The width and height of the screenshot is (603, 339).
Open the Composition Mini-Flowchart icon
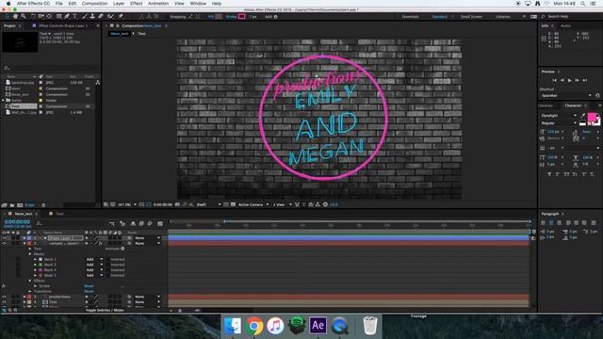pyautogui.click(x=112, y=223)
